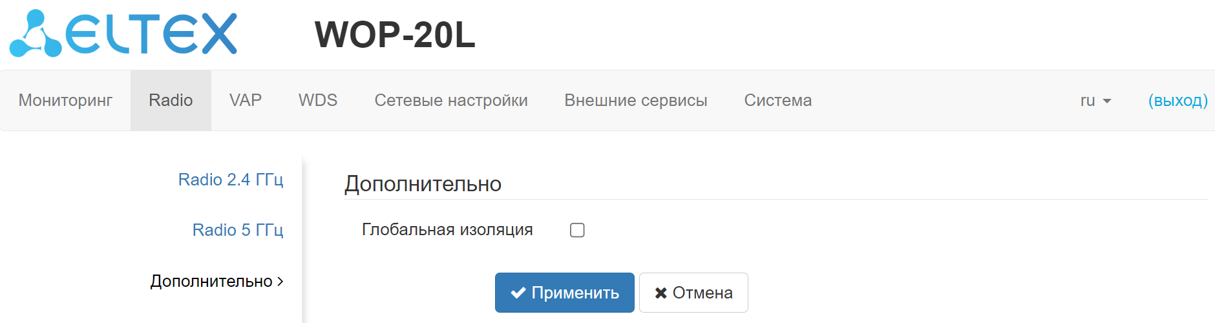Click the checkmark icon on Применить
Viewport: 1215px width, 323px height.
coord(518,293)
